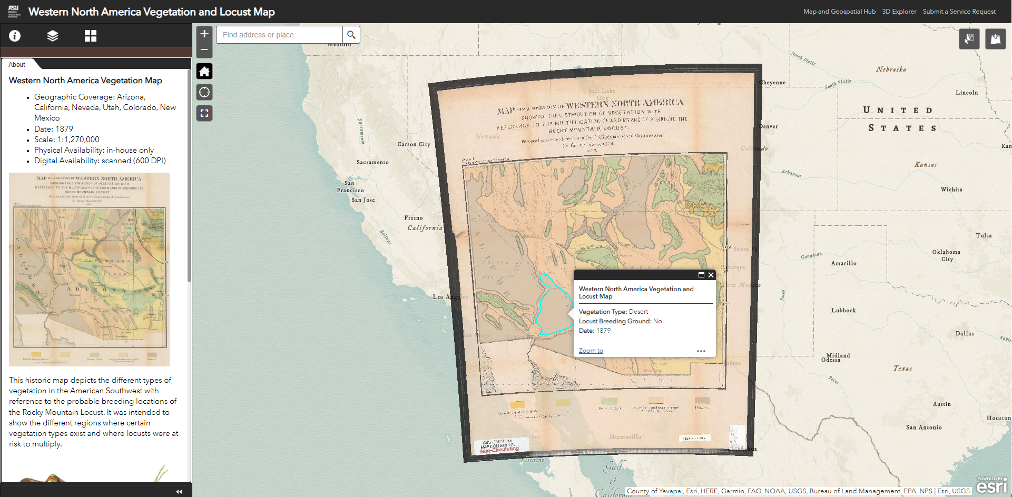Open popup more options ellipsis menu

(x=701, y=351)
